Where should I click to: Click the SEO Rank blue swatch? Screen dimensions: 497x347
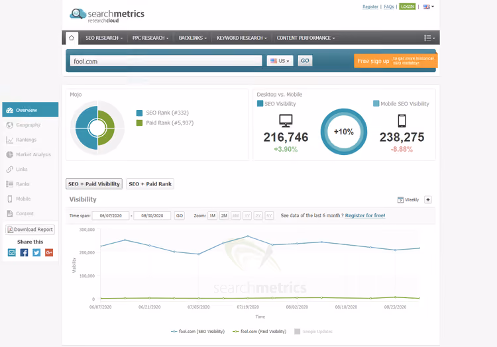click(139, 113)
